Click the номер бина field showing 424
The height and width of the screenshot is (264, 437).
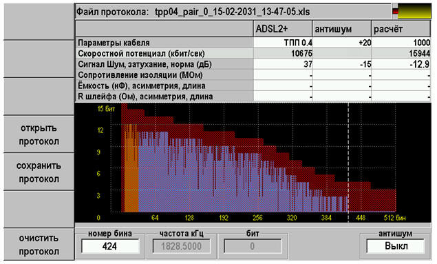coord(110,246)
